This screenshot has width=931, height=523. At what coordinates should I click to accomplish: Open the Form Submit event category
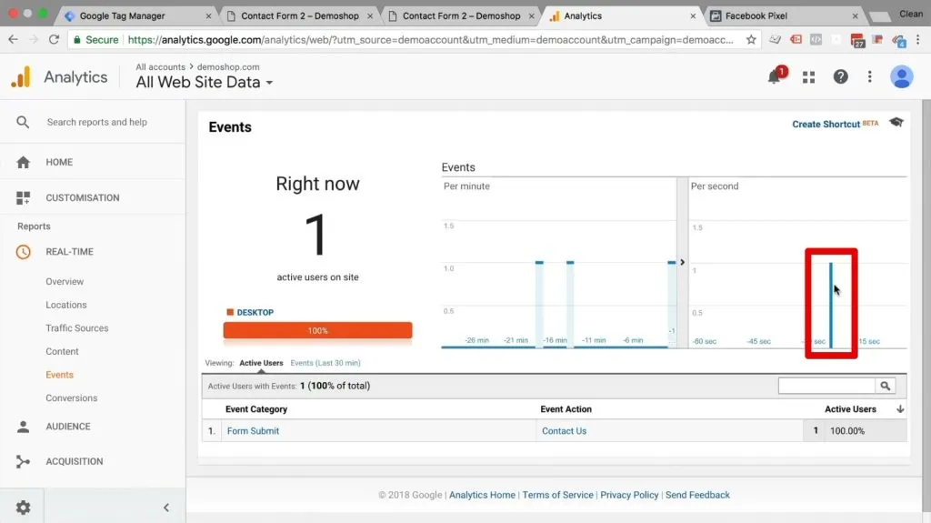point(253,431)
